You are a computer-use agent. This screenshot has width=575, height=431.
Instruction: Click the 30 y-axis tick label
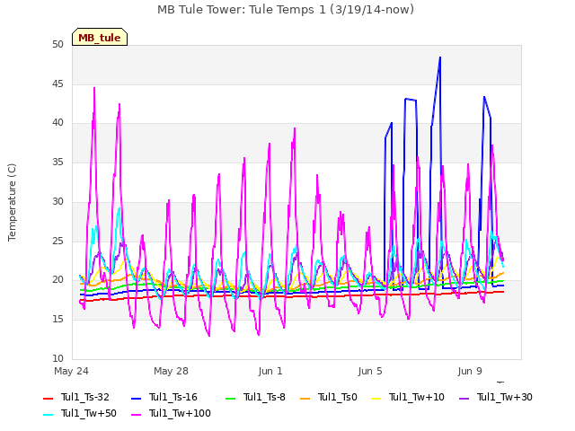(x=57, y=201)
